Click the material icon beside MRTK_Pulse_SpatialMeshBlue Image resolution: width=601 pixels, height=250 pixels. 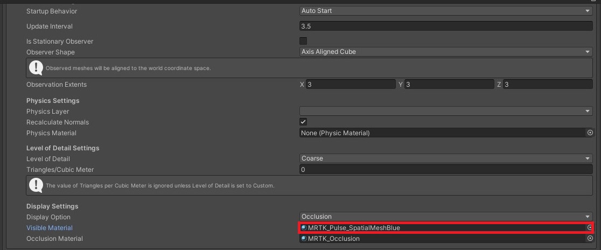(x=304, y=228)
